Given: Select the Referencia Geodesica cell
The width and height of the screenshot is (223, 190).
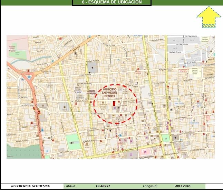Looking at the screenshot, I should [30, 186].
